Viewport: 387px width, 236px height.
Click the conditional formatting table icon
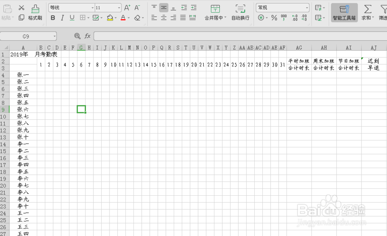point(319,8)
